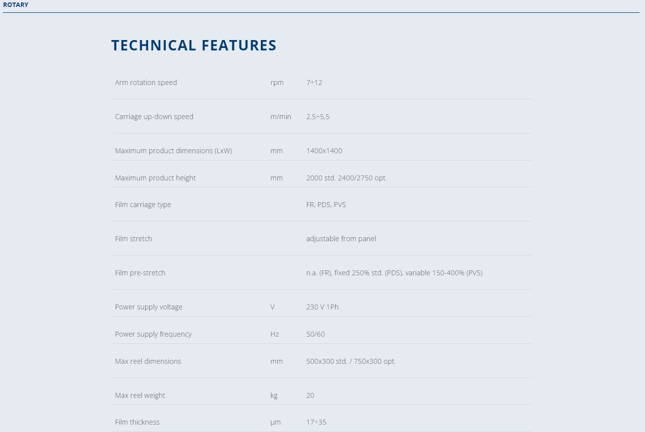Click the ROTARY breadcrumb link
Screen dimensions: 645x432
pyautogui.click(x=16, y=4)
